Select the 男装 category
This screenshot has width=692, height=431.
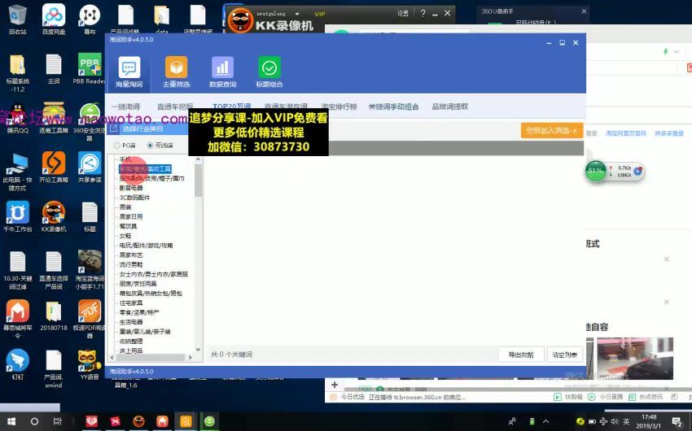point(125,207)
